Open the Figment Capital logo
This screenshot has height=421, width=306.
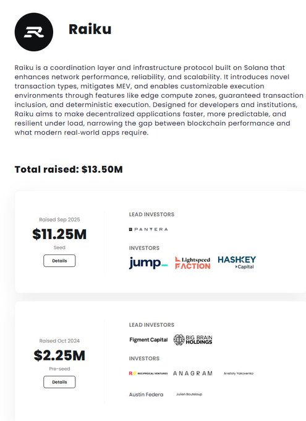coord(148,340)
